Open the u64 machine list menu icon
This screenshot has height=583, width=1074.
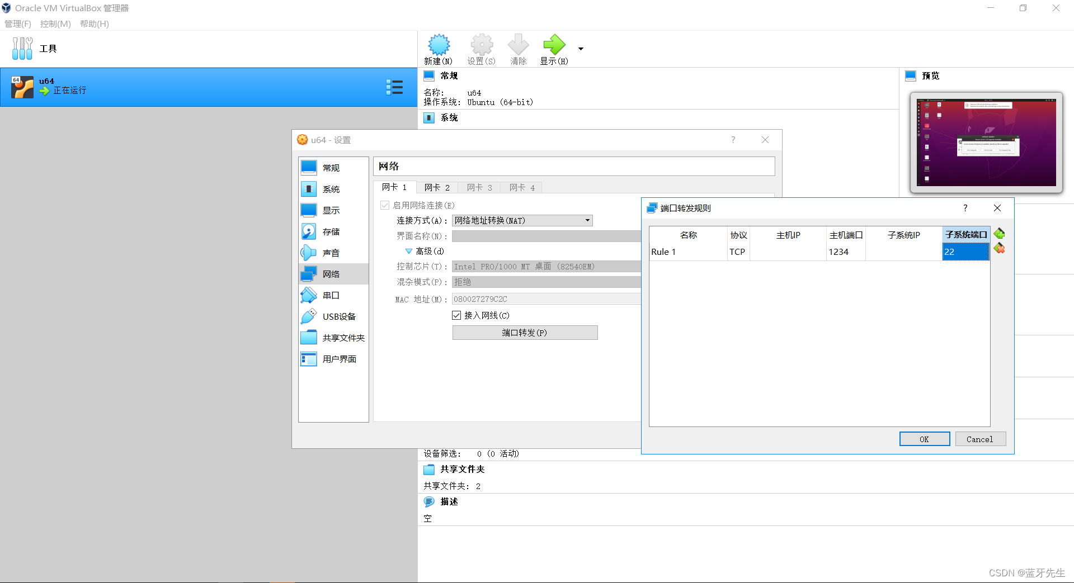(x=395, y=87)
